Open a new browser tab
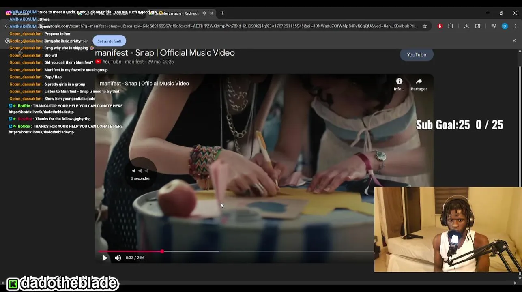This screenshot has height=292, width=522. (x=222, y=13)
